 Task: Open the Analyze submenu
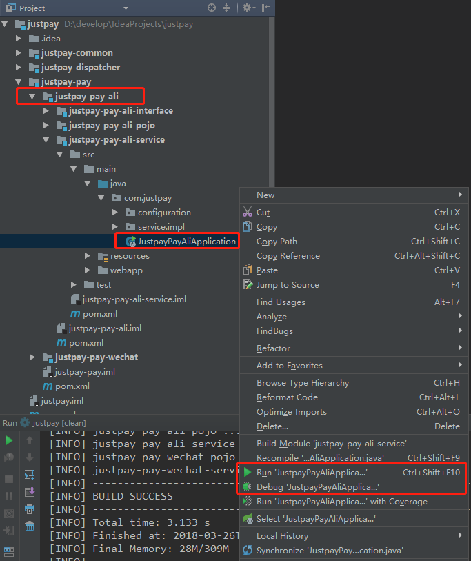pyautogui.click(x=354, y=317)
